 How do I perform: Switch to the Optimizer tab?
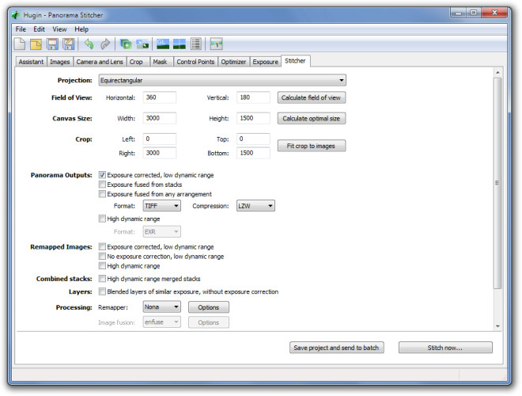[233, 62]
